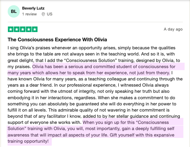Click the first green rating star
Screen dimensions: 190x147
pos(11,30)
